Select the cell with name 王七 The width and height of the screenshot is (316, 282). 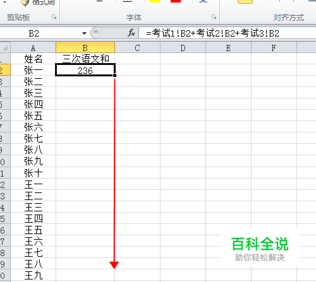(33, 252)
